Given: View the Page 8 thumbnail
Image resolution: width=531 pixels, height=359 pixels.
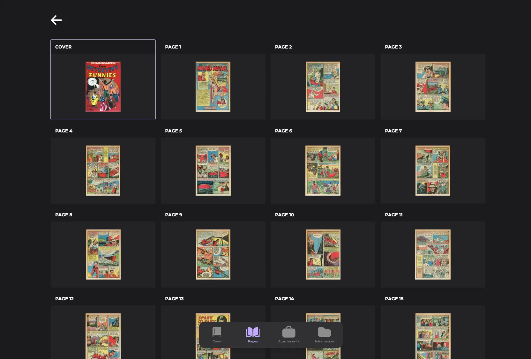Looking at the screenshot, I should coord(103,254).
